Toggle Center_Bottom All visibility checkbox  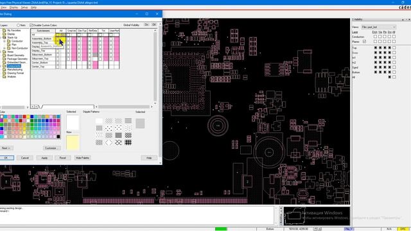(x=58, y=63)
